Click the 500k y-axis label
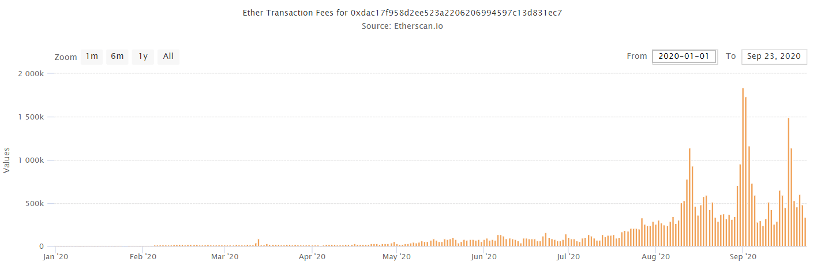Screen dimensions: 817x269 pos(35,204)
